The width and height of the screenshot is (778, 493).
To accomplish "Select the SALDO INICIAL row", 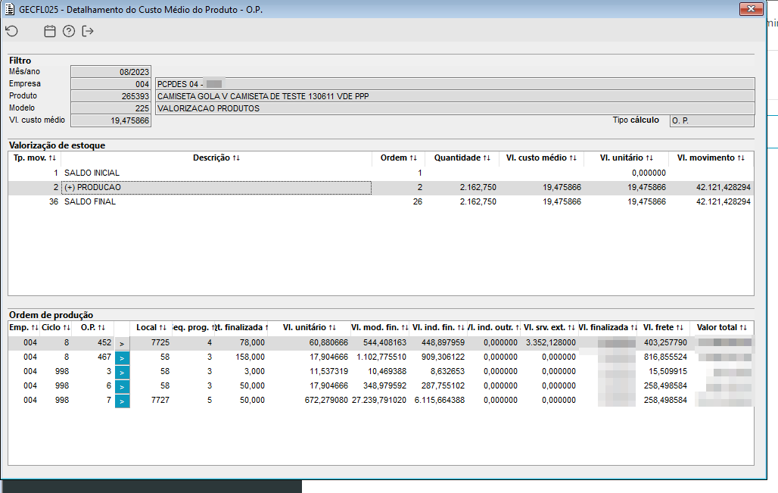I will pyautogui.click(x=381, y=173).
